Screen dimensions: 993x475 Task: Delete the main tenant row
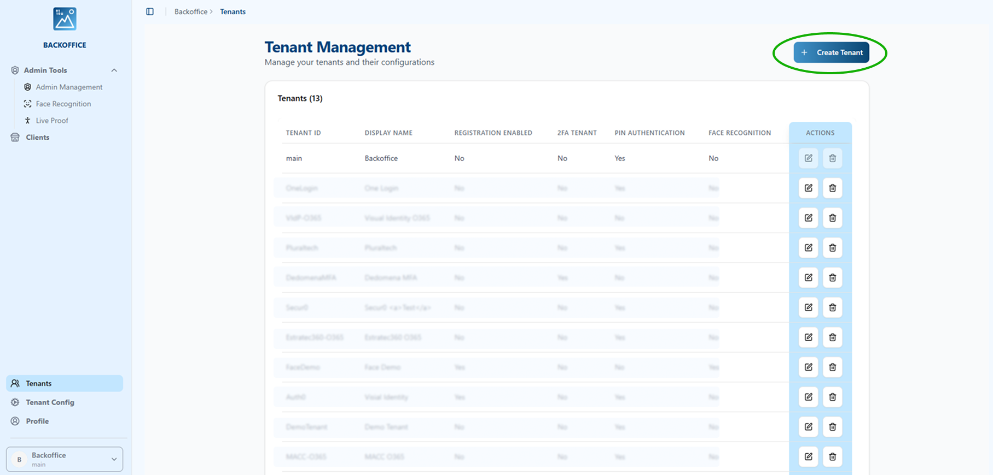tap(832, 158)
